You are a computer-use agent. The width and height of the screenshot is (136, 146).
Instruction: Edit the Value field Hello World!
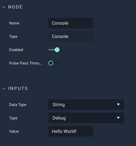coord(71,131)
